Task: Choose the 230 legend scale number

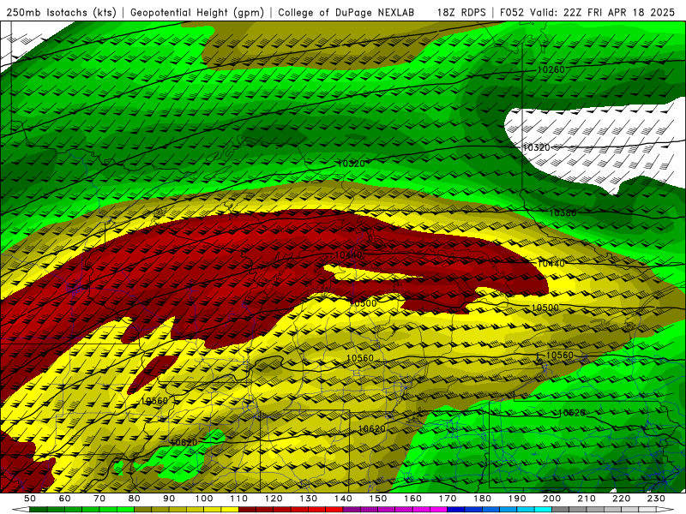Action: [657, 499]
